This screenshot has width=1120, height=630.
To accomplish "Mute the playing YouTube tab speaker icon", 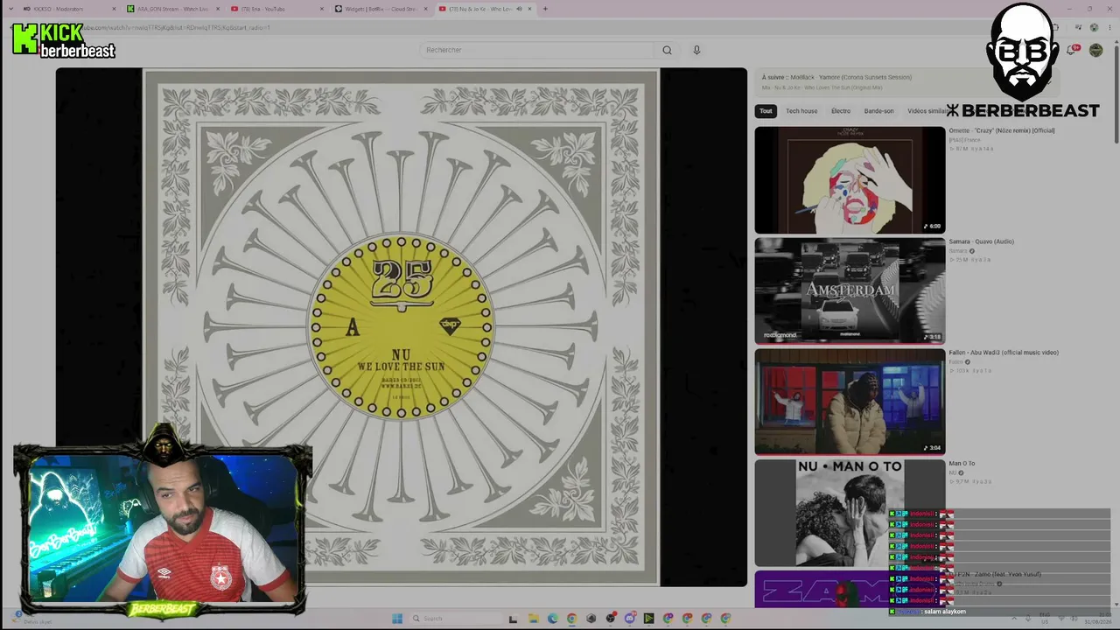I will [519, 9].
